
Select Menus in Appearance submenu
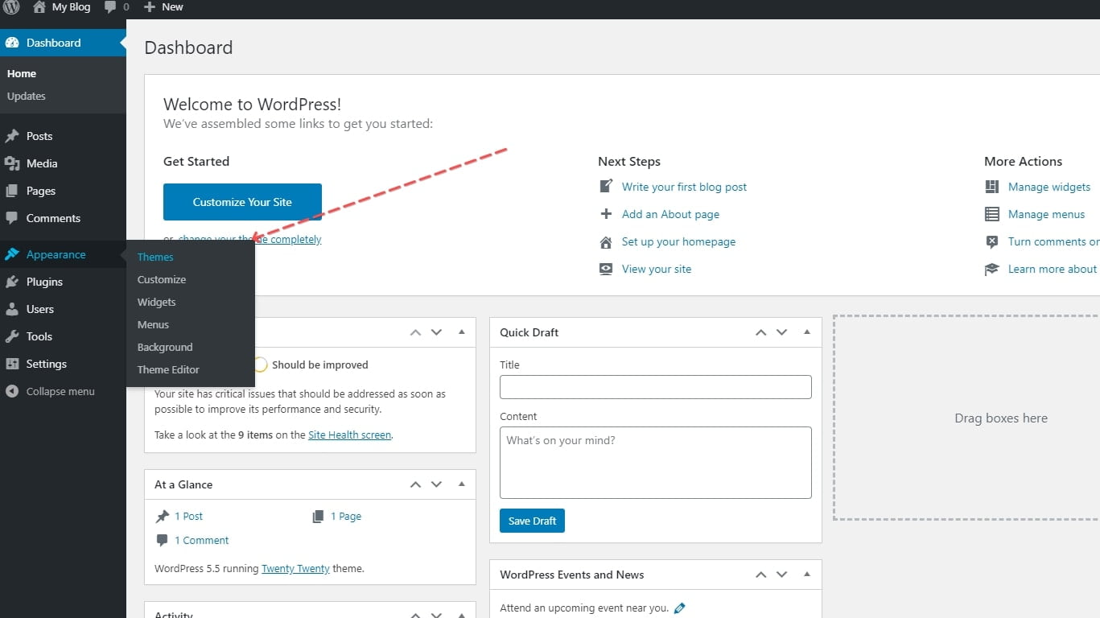click(x=153, y=325)
